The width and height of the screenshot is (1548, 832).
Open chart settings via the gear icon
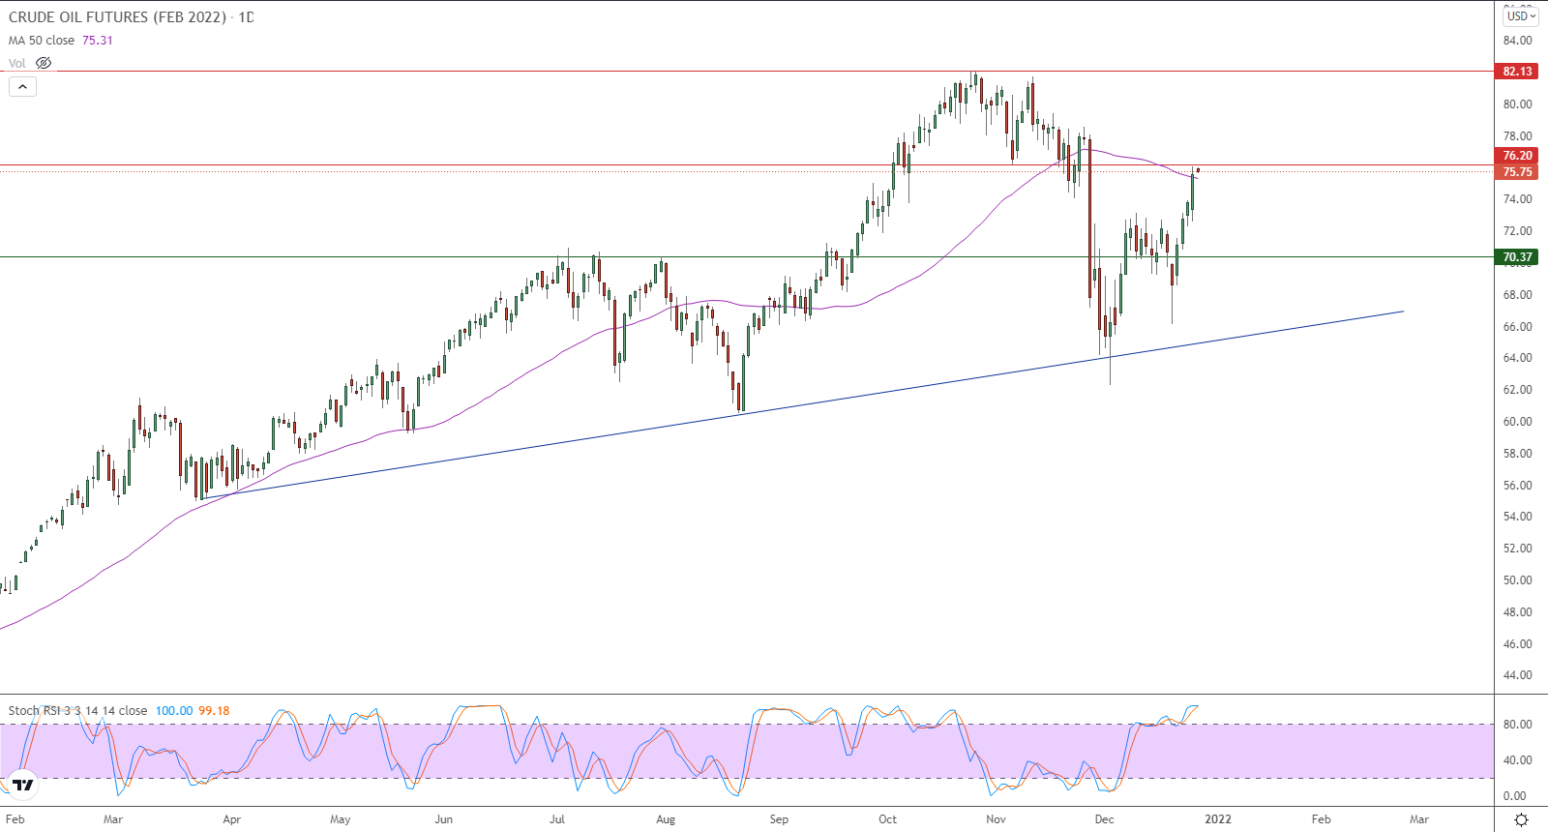click(x=1521, y=819)
